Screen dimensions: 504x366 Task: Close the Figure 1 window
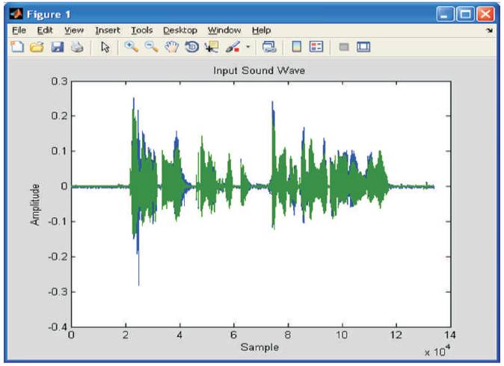pyautogui.click(x=485, y=14)
